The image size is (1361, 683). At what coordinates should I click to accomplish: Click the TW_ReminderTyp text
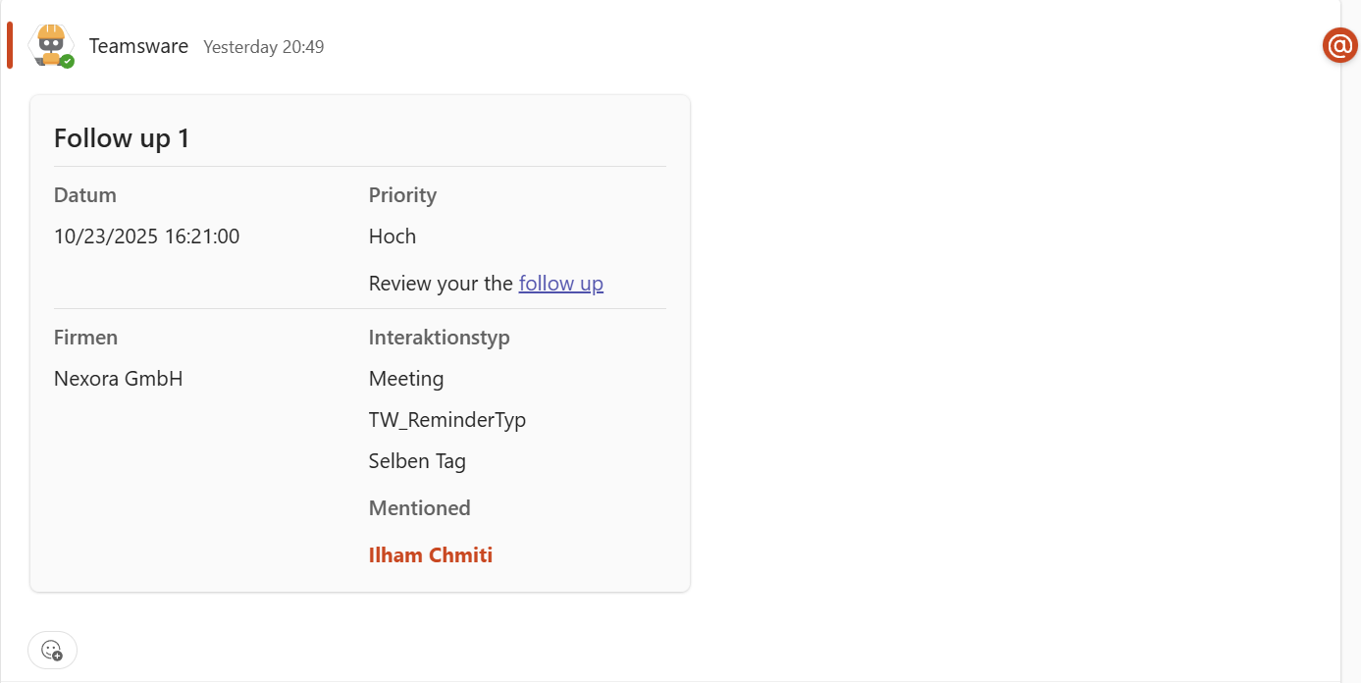click(x=447, y=420)
